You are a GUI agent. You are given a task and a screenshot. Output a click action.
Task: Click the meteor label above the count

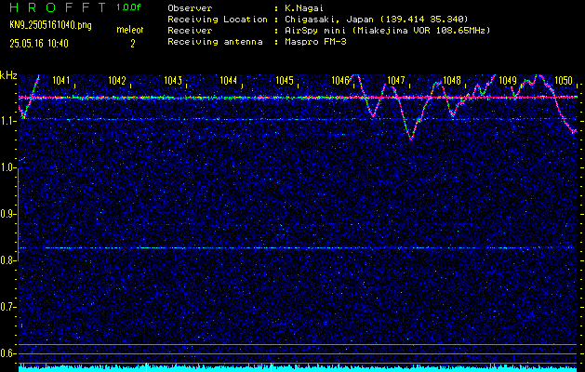(x=130, y=30)
